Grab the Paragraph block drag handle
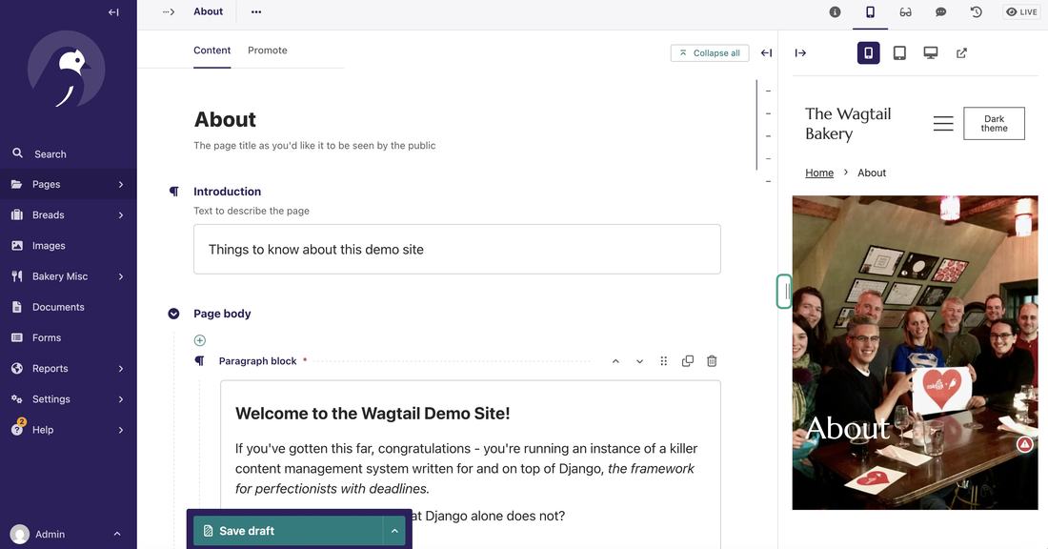This screenshot has height=549, width=1048. (664, 361)
